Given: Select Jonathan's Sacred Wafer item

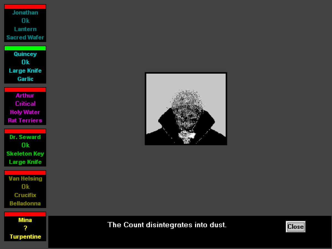Looking at the screenshot, I should [x=25, y=37].
